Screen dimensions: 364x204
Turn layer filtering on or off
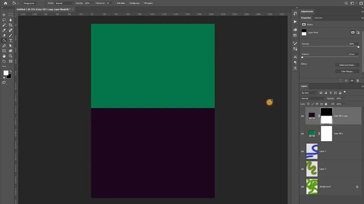tap(345, 92)
